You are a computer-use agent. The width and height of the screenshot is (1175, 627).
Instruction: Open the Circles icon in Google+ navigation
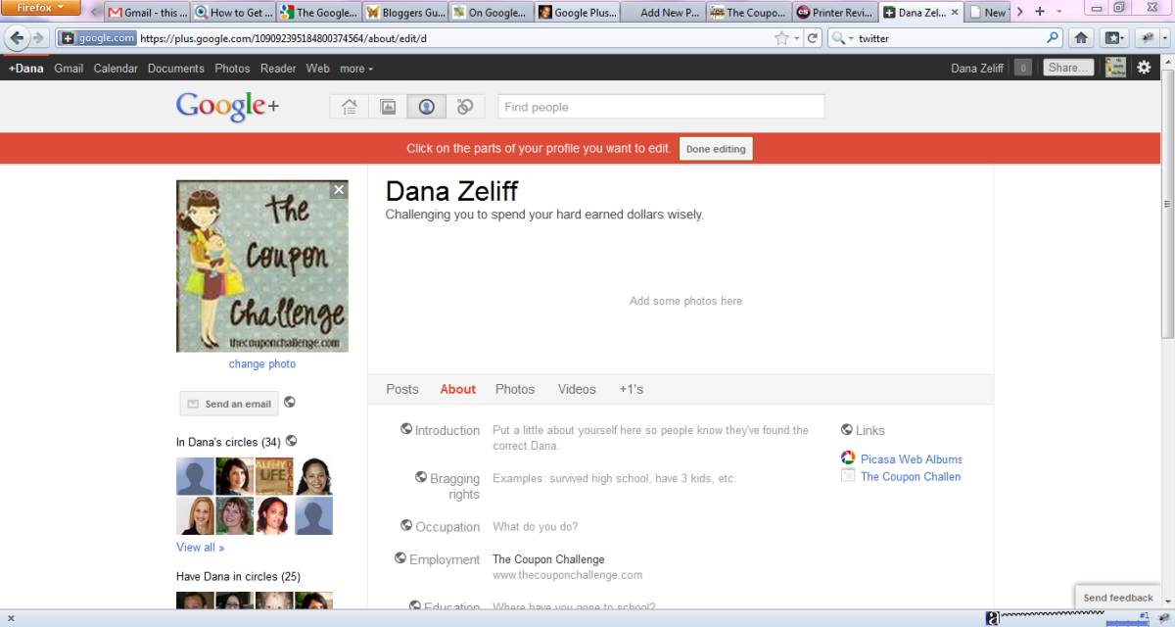pos(465,107)
